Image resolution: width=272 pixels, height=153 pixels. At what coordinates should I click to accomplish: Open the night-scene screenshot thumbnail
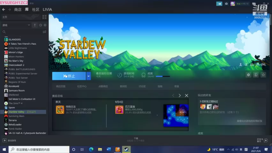(x=176, y=116)
